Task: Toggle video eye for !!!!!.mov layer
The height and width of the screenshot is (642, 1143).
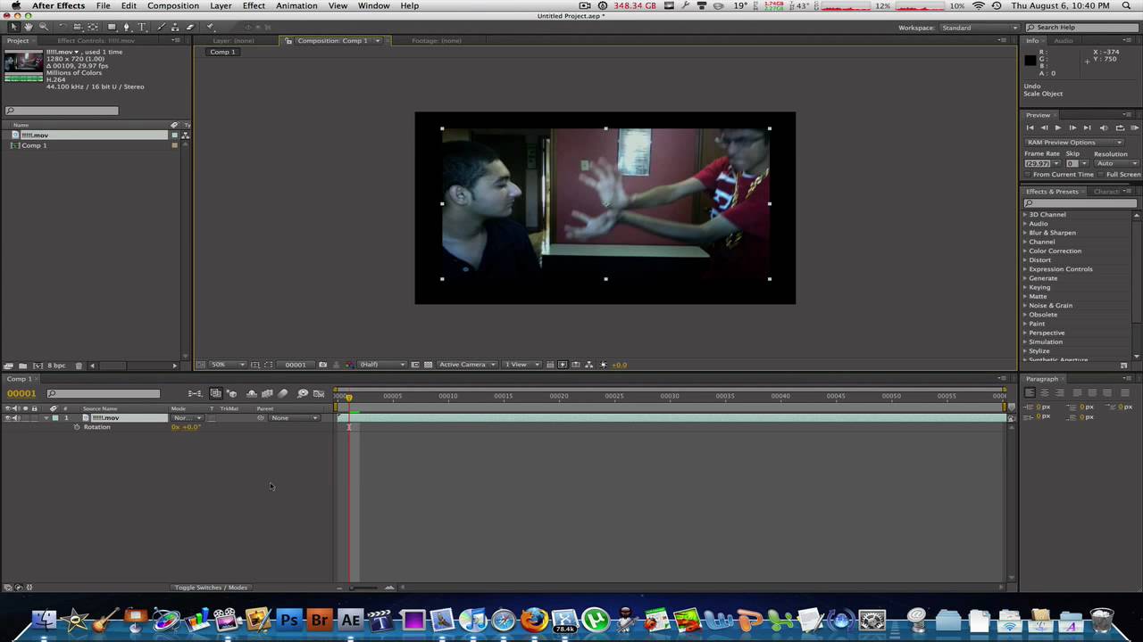Action: tap(8, 417)
